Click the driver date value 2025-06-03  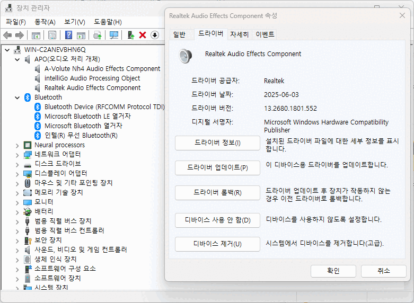281,95
